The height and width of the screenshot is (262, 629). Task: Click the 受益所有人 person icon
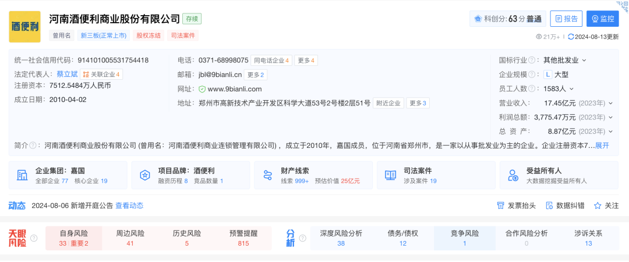pyautogui.click(x=513, y=175)
